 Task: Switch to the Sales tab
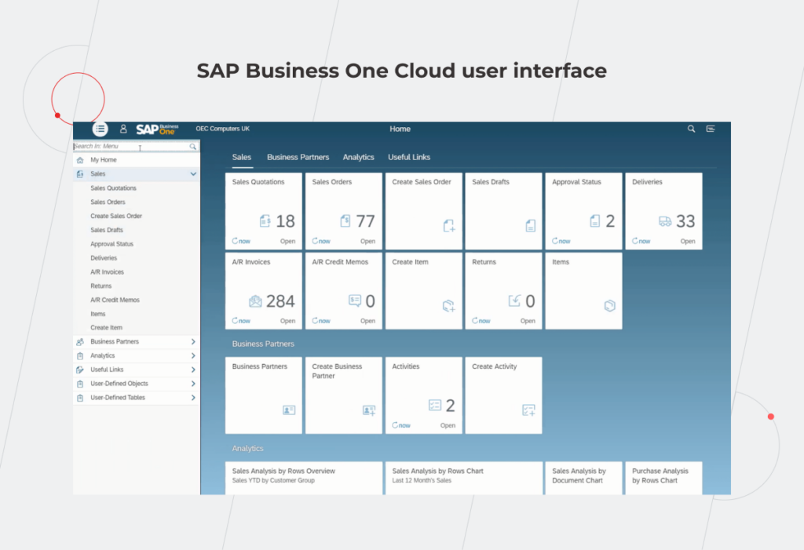click(242, 158)
